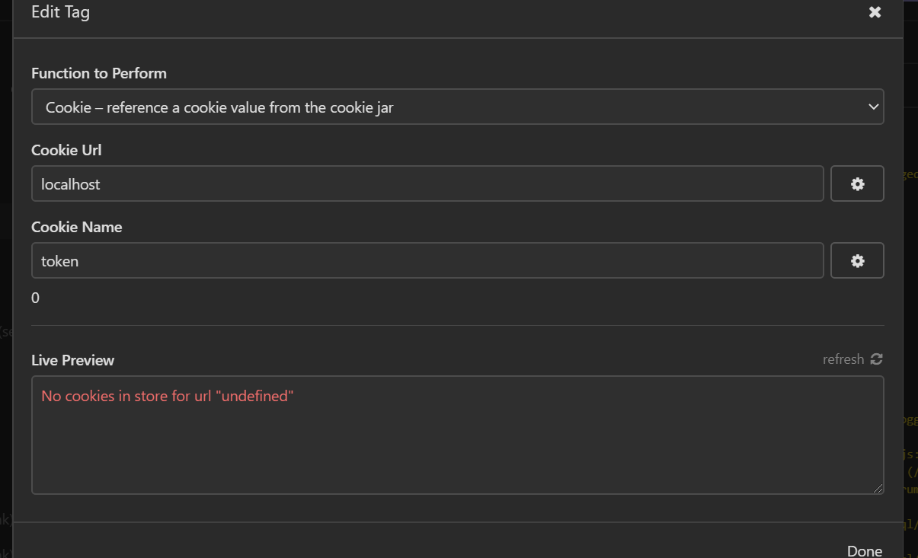Open the Function to Perform dropdown
918x558 pixels.
457,107
